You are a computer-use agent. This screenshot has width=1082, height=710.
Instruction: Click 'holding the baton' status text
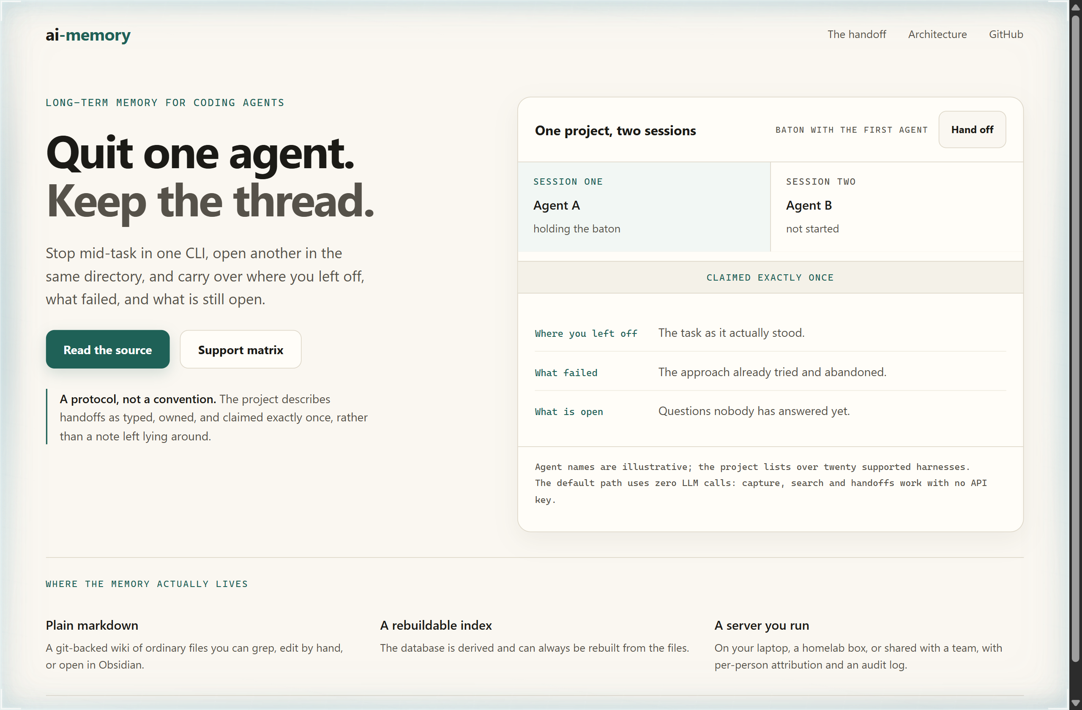pyautogui.click(x=577, y=229)
